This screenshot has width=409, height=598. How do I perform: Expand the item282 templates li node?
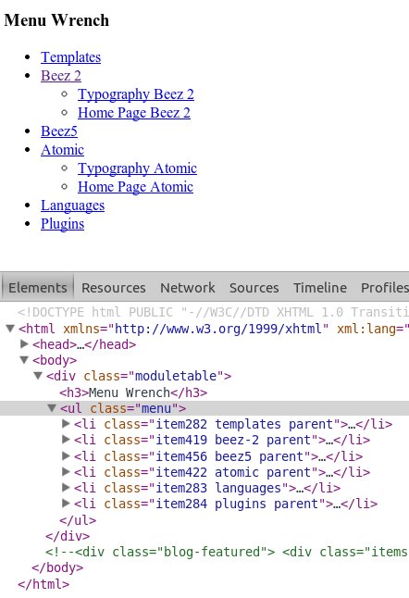pyautogui.click(x=66, y=423)
